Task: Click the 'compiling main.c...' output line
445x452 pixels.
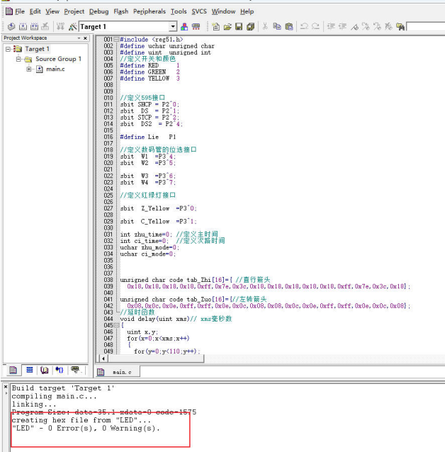Action: (x=54, y=397)
